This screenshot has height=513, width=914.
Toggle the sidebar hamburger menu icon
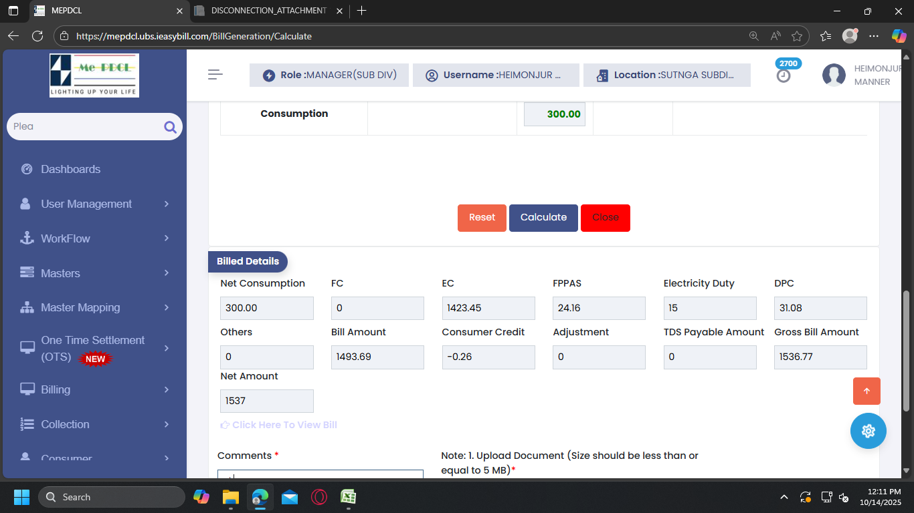pyautogui.click(x=215, y=75)
